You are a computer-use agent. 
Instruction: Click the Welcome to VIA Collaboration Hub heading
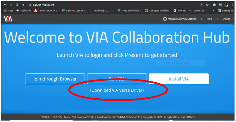coord(117,37)
